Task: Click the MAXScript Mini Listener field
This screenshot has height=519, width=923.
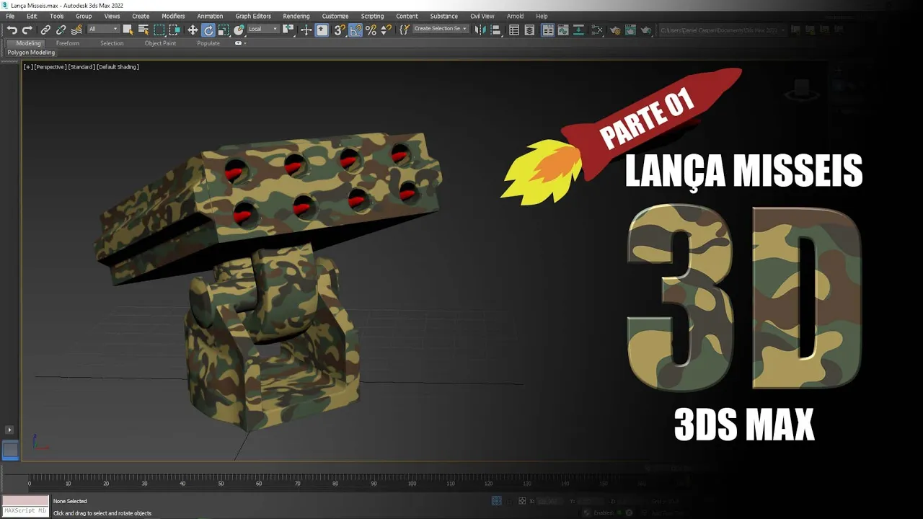Action: pos(25,511)
